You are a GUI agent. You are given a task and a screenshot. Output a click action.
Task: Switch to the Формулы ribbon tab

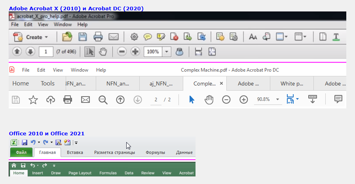pos(155,152)
